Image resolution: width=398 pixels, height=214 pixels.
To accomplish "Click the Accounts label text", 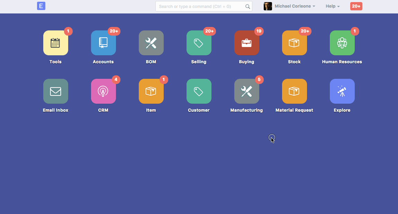I will coord(103,62).
